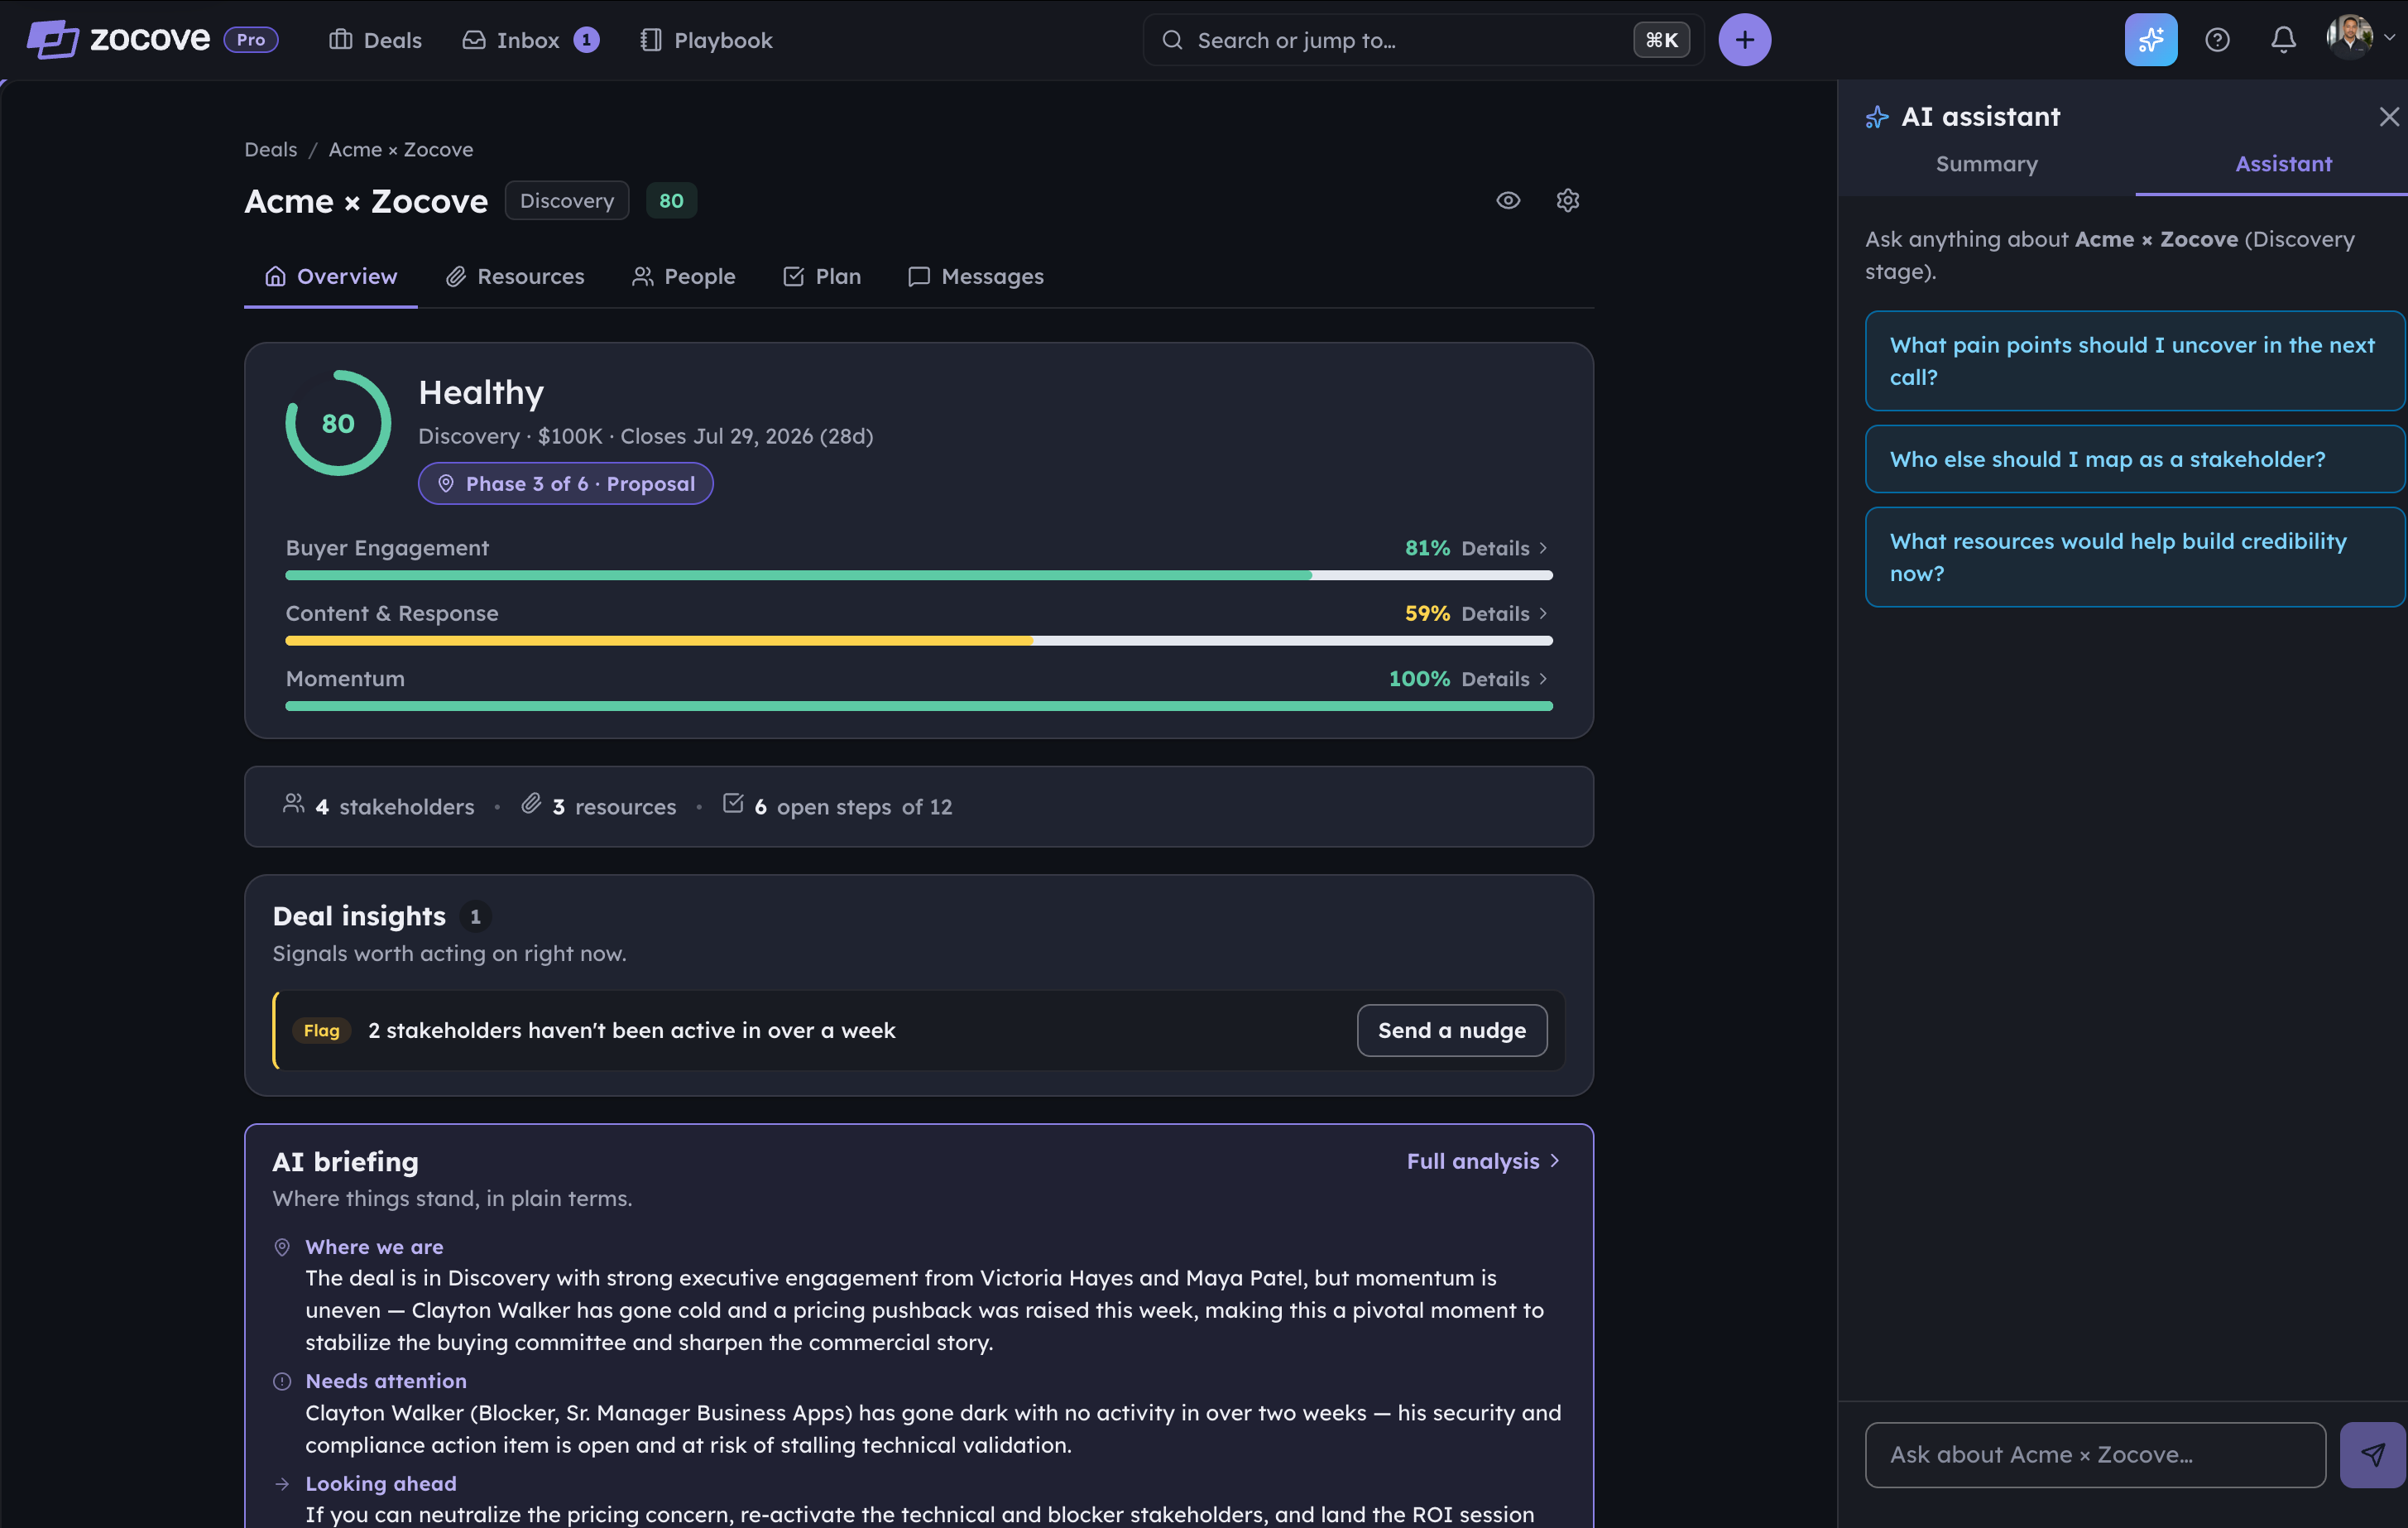Toggle the AI assistant sparkle button
Image resolution: width=2408 pixels, height=1528 pixels.
click(2150, 40)
